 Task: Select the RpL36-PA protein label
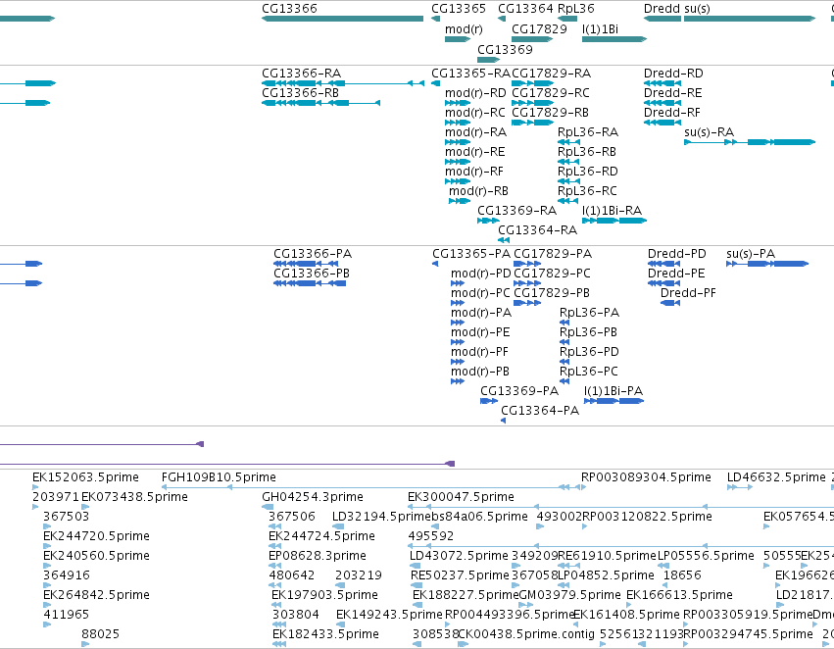tap(589, 313)
